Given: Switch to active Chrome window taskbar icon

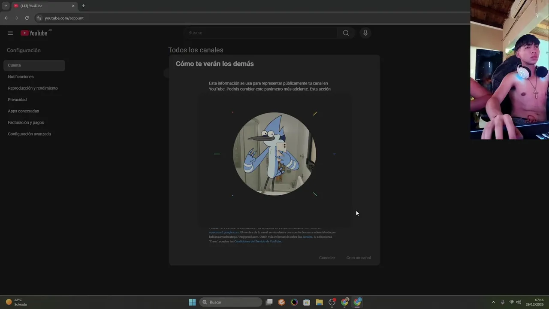Looking at the screenshot, I should click(x=357, y=302).
